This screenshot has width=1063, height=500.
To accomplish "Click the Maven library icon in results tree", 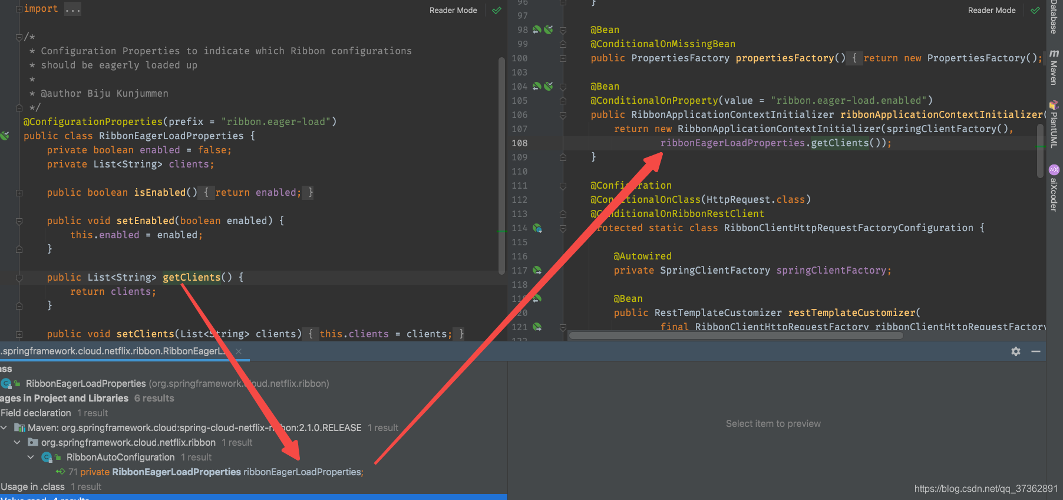I will tap(19, 428).
